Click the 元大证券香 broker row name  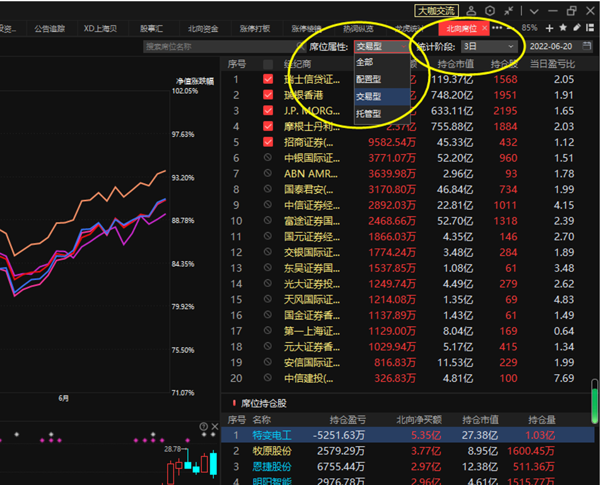[x=312, y=346]
